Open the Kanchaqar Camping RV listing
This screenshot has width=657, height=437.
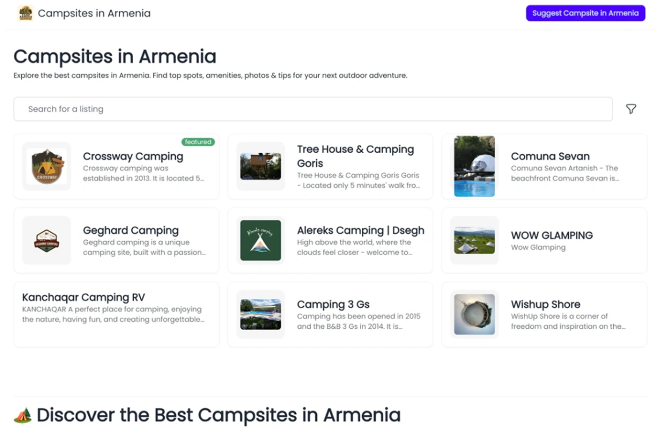(84, 297)
